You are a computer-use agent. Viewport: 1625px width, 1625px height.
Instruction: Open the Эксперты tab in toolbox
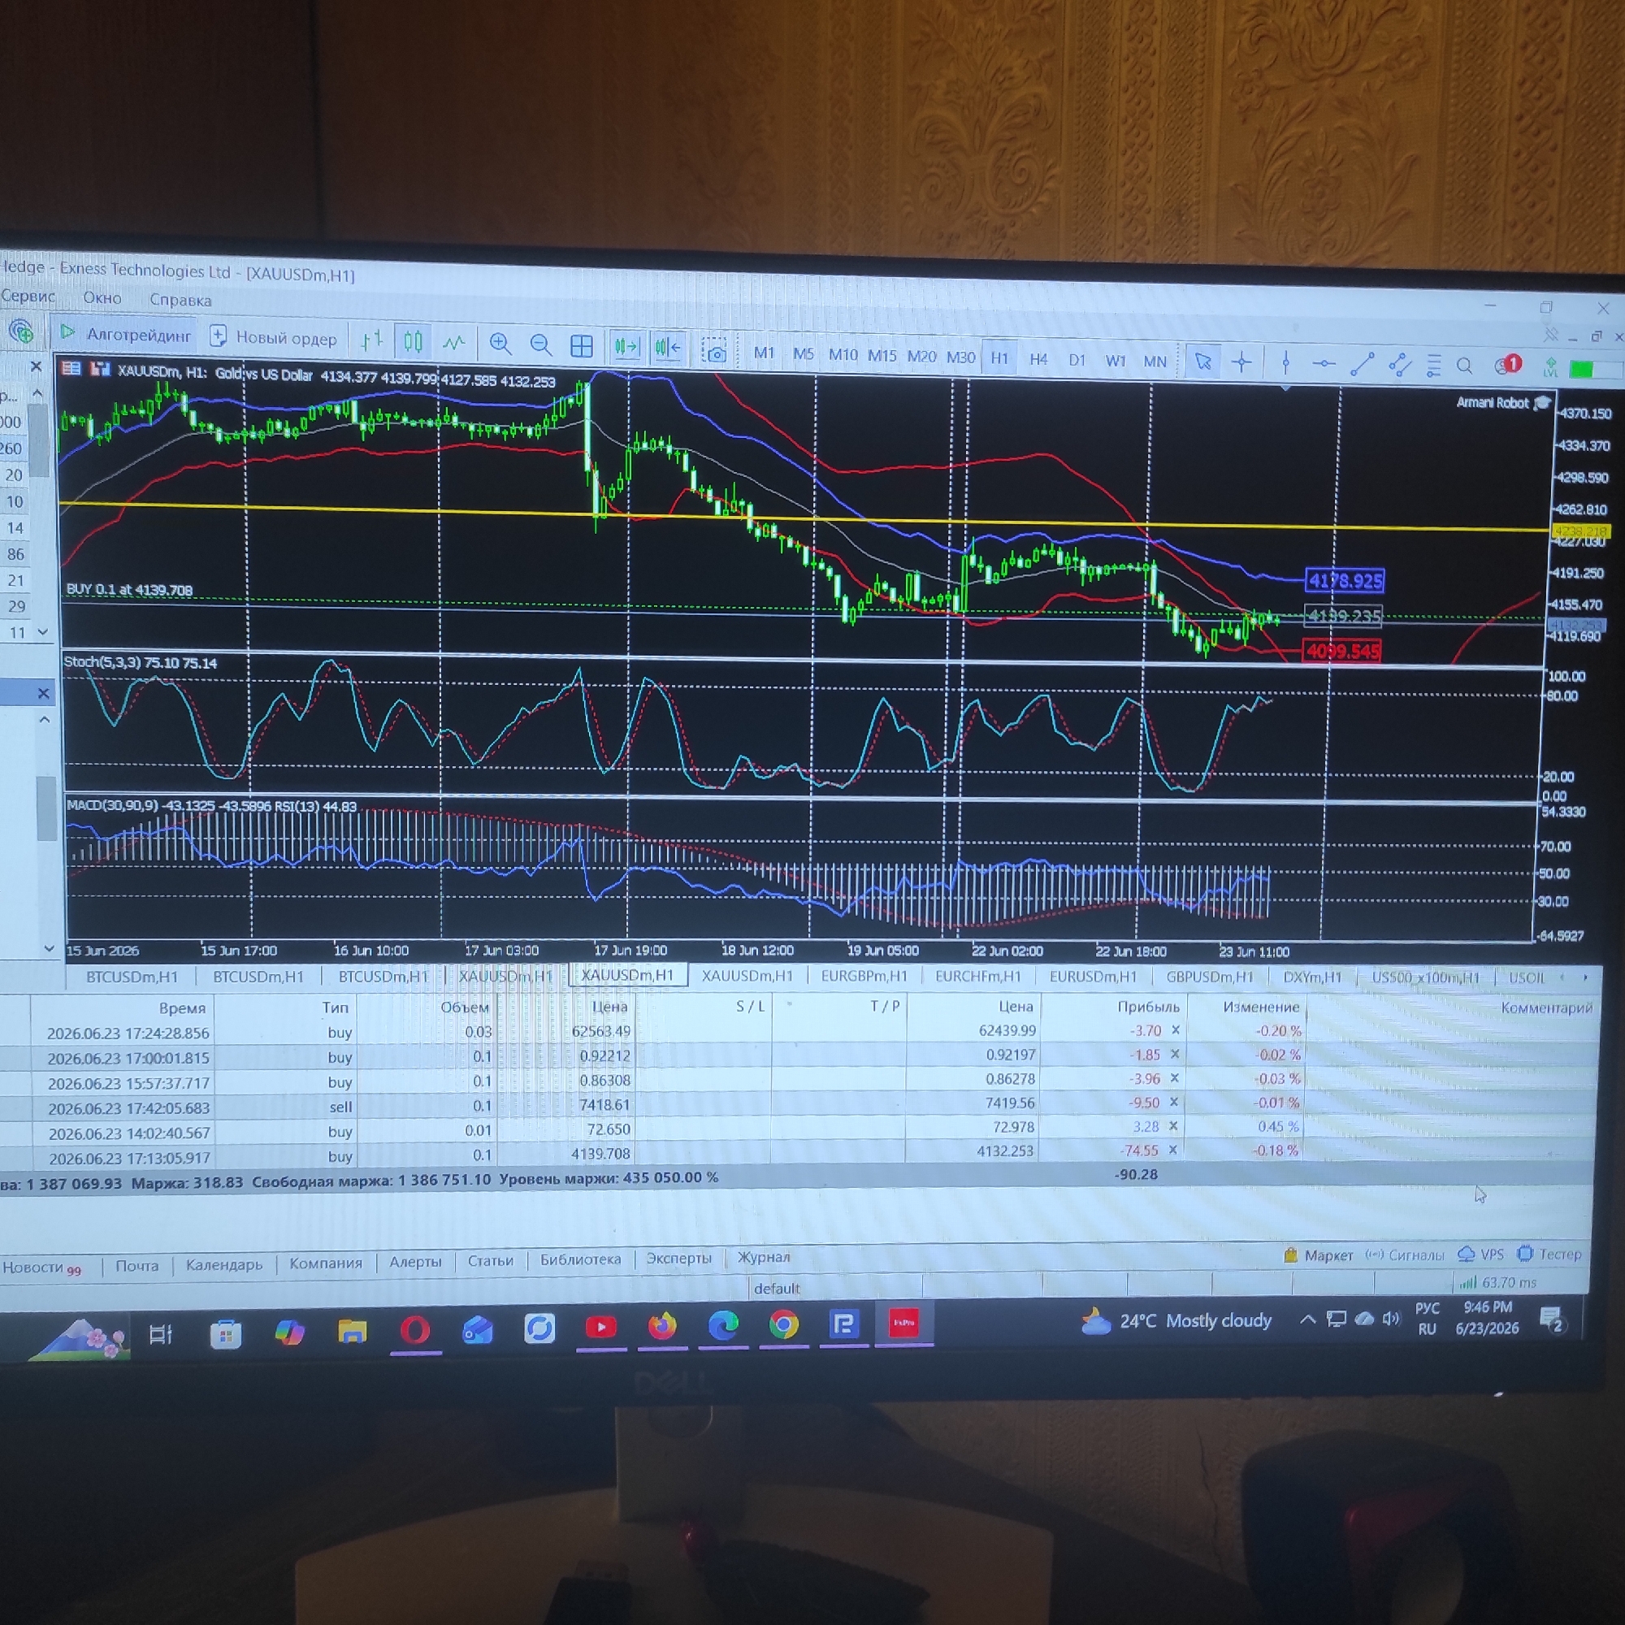[x=678, y=1259]
